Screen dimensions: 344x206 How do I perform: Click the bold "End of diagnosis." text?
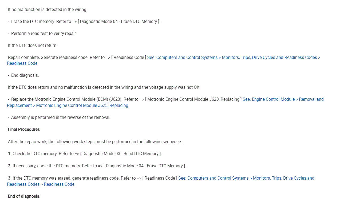24,196
